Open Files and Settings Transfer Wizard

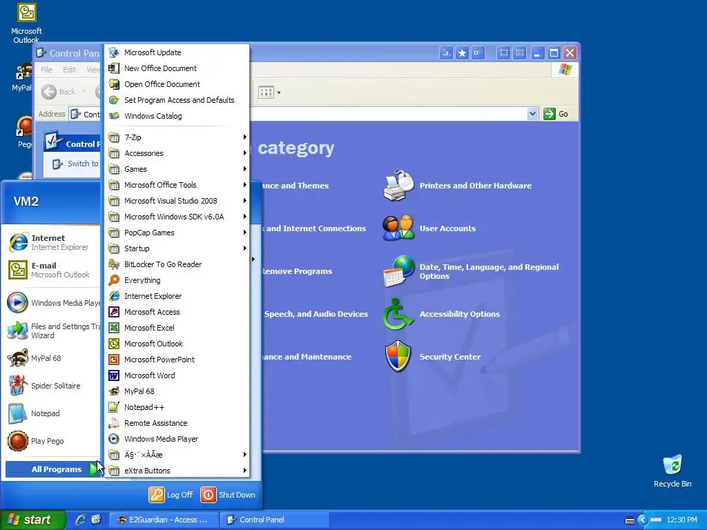click(x=53, y=331)
